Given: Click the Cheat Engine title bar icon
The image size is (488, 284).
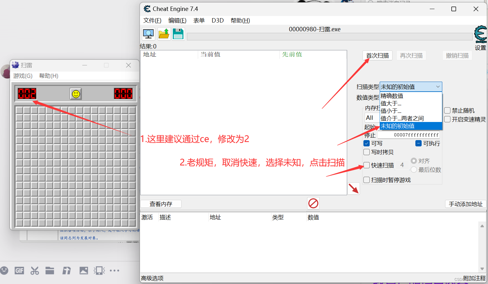Looking at the screenshot, I should tap(147, 9).
